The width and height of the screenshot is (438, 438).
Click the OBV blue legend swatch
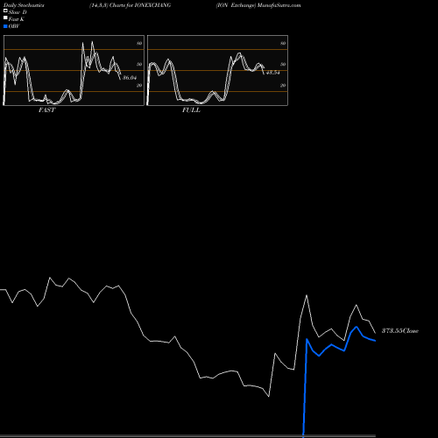5,26
